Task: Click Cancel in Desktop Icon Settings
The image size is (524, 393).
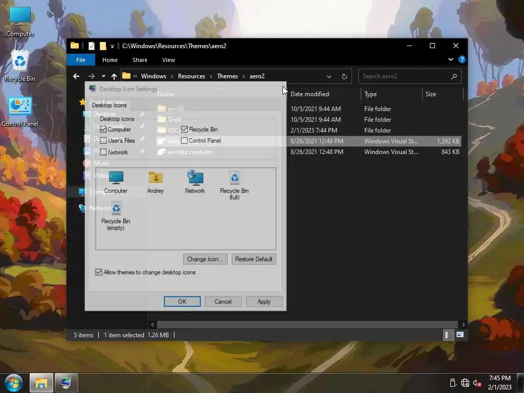Action: point(223,301)
